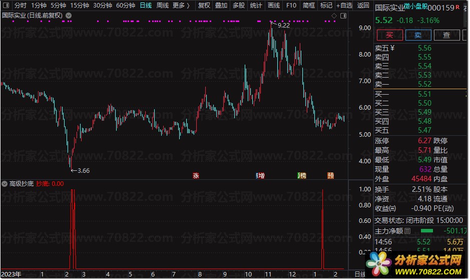Expand 更多 period options

(x=181, y=5)
